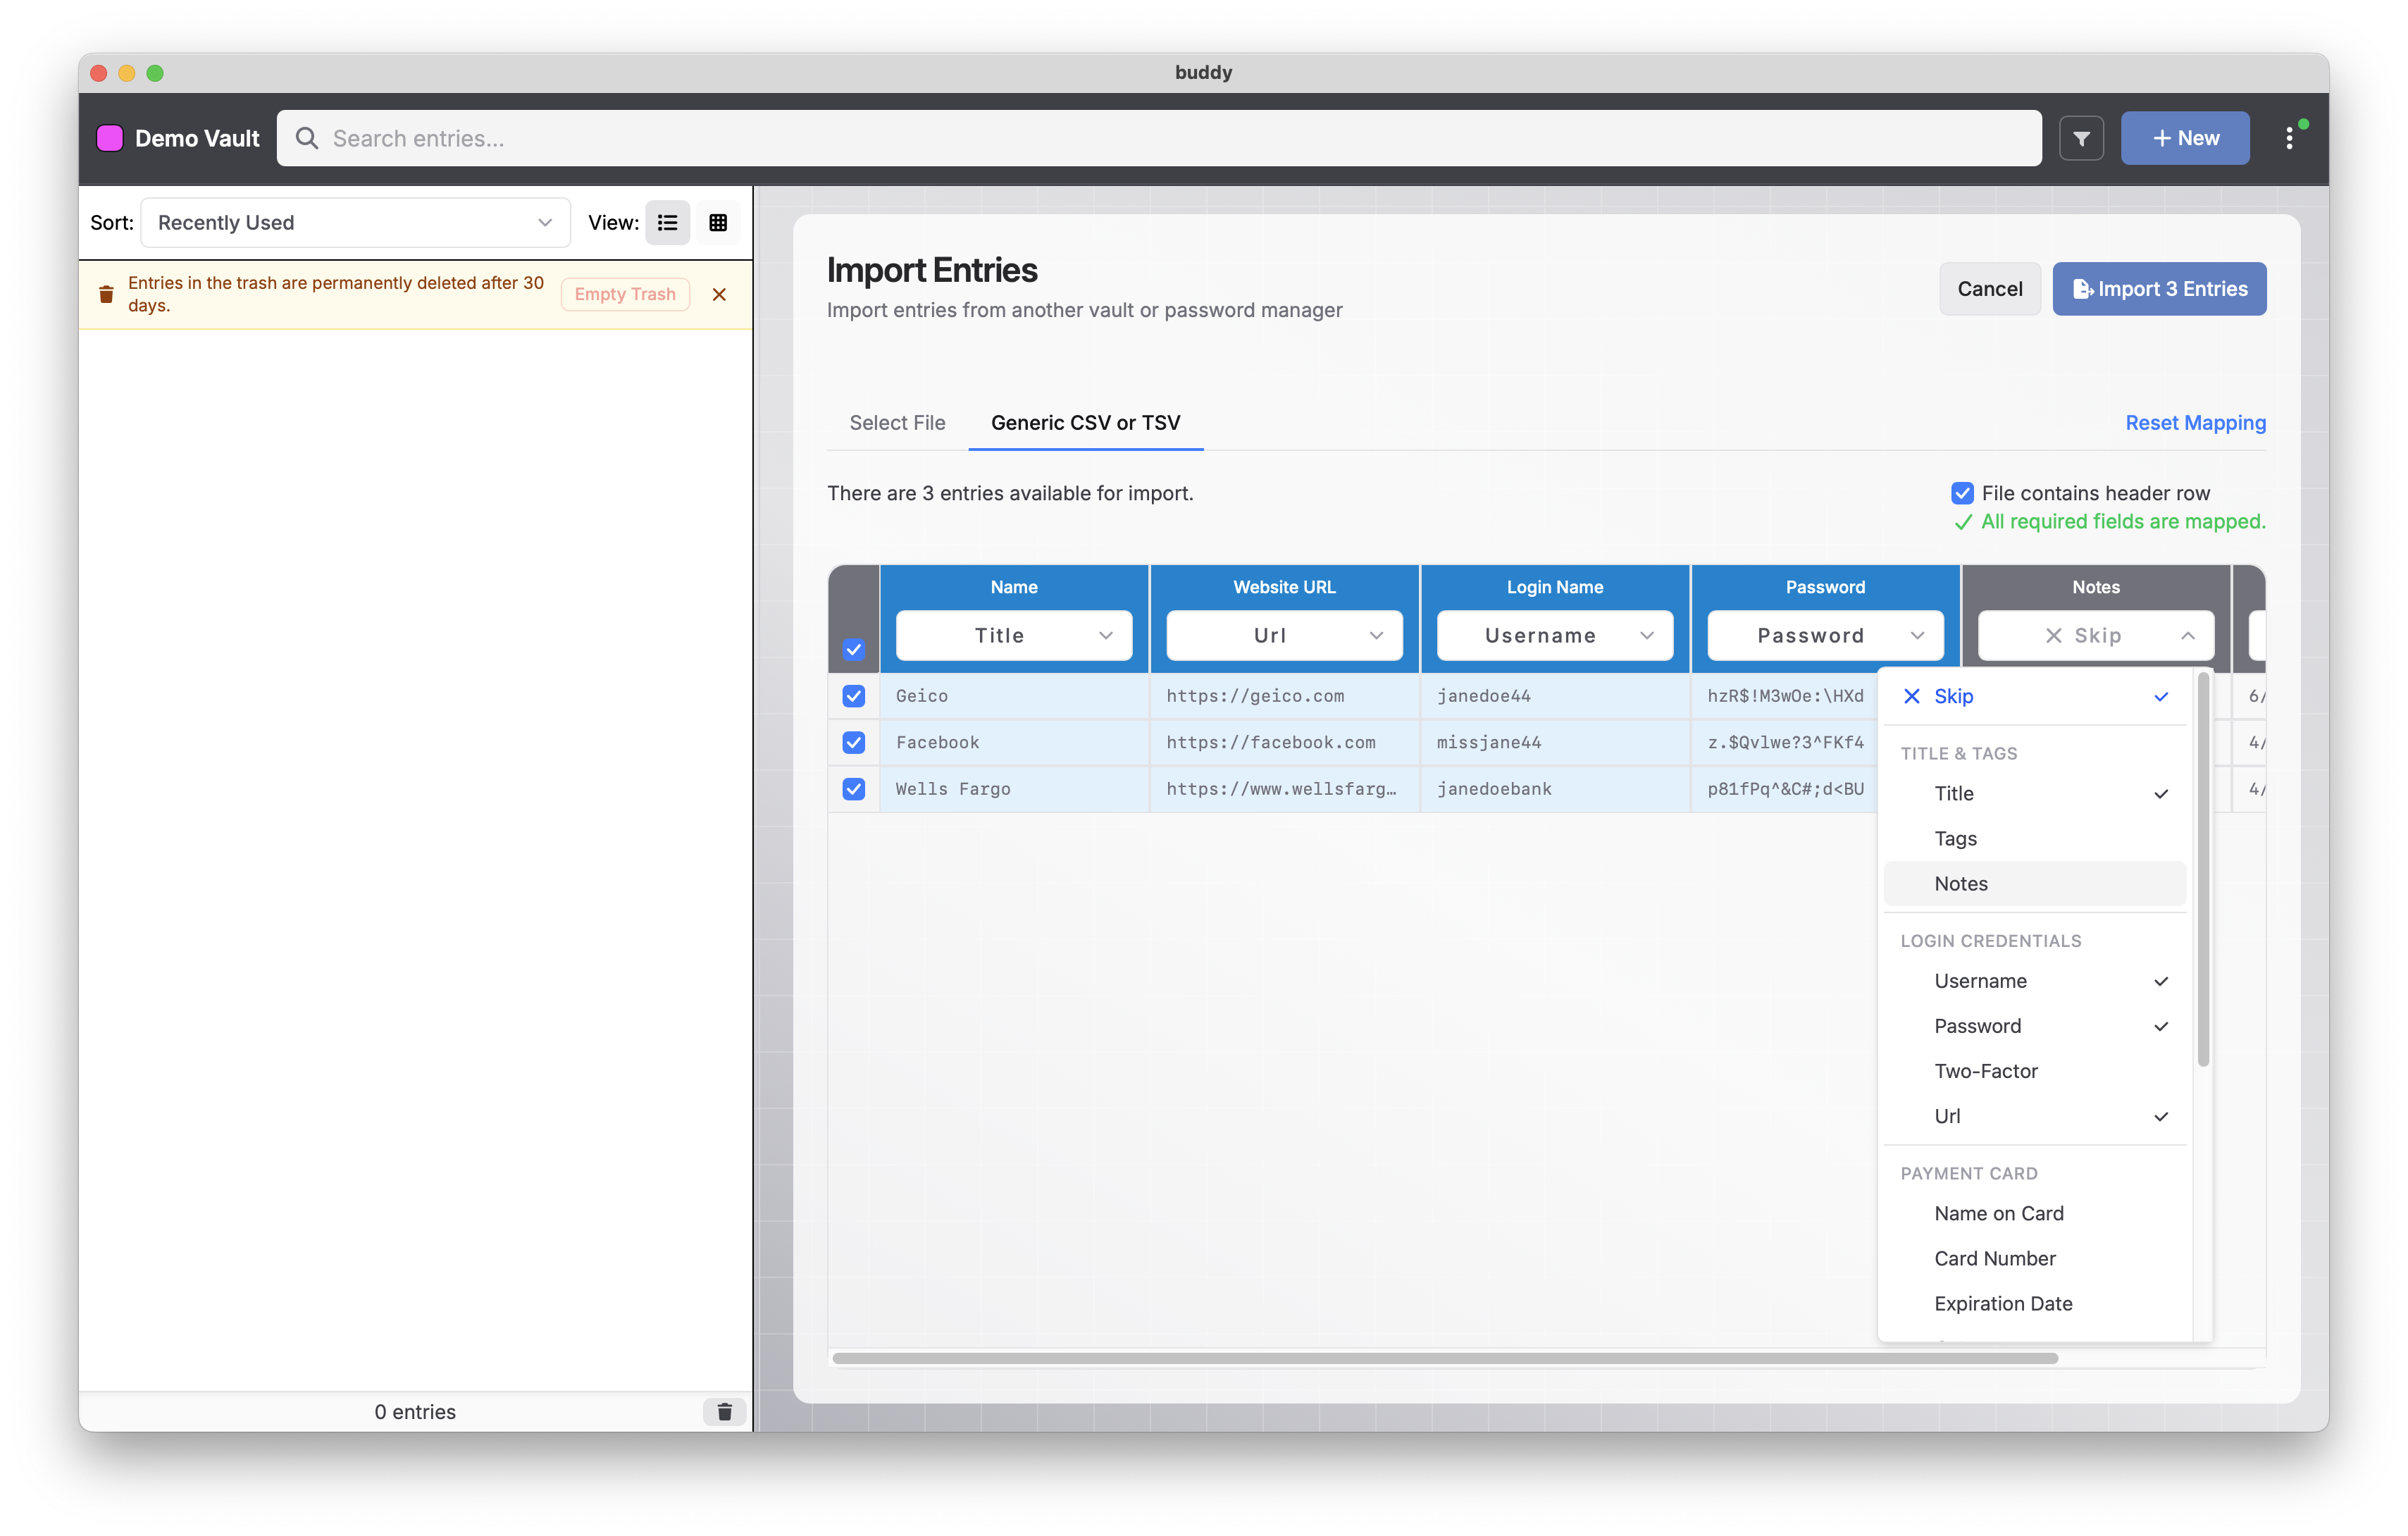Switch to list view icon

pyautogui.click(x=668, y=222)
